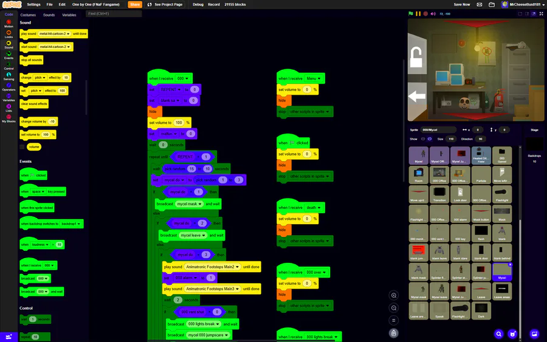547x342 pixels.
Task: Open the MrCheeseBun8181 account dropdown
Action: pos(523,4)
